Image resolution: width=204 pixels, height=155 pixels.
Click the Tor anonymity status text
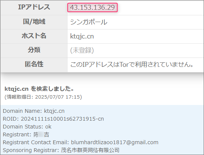click(132, 65)
